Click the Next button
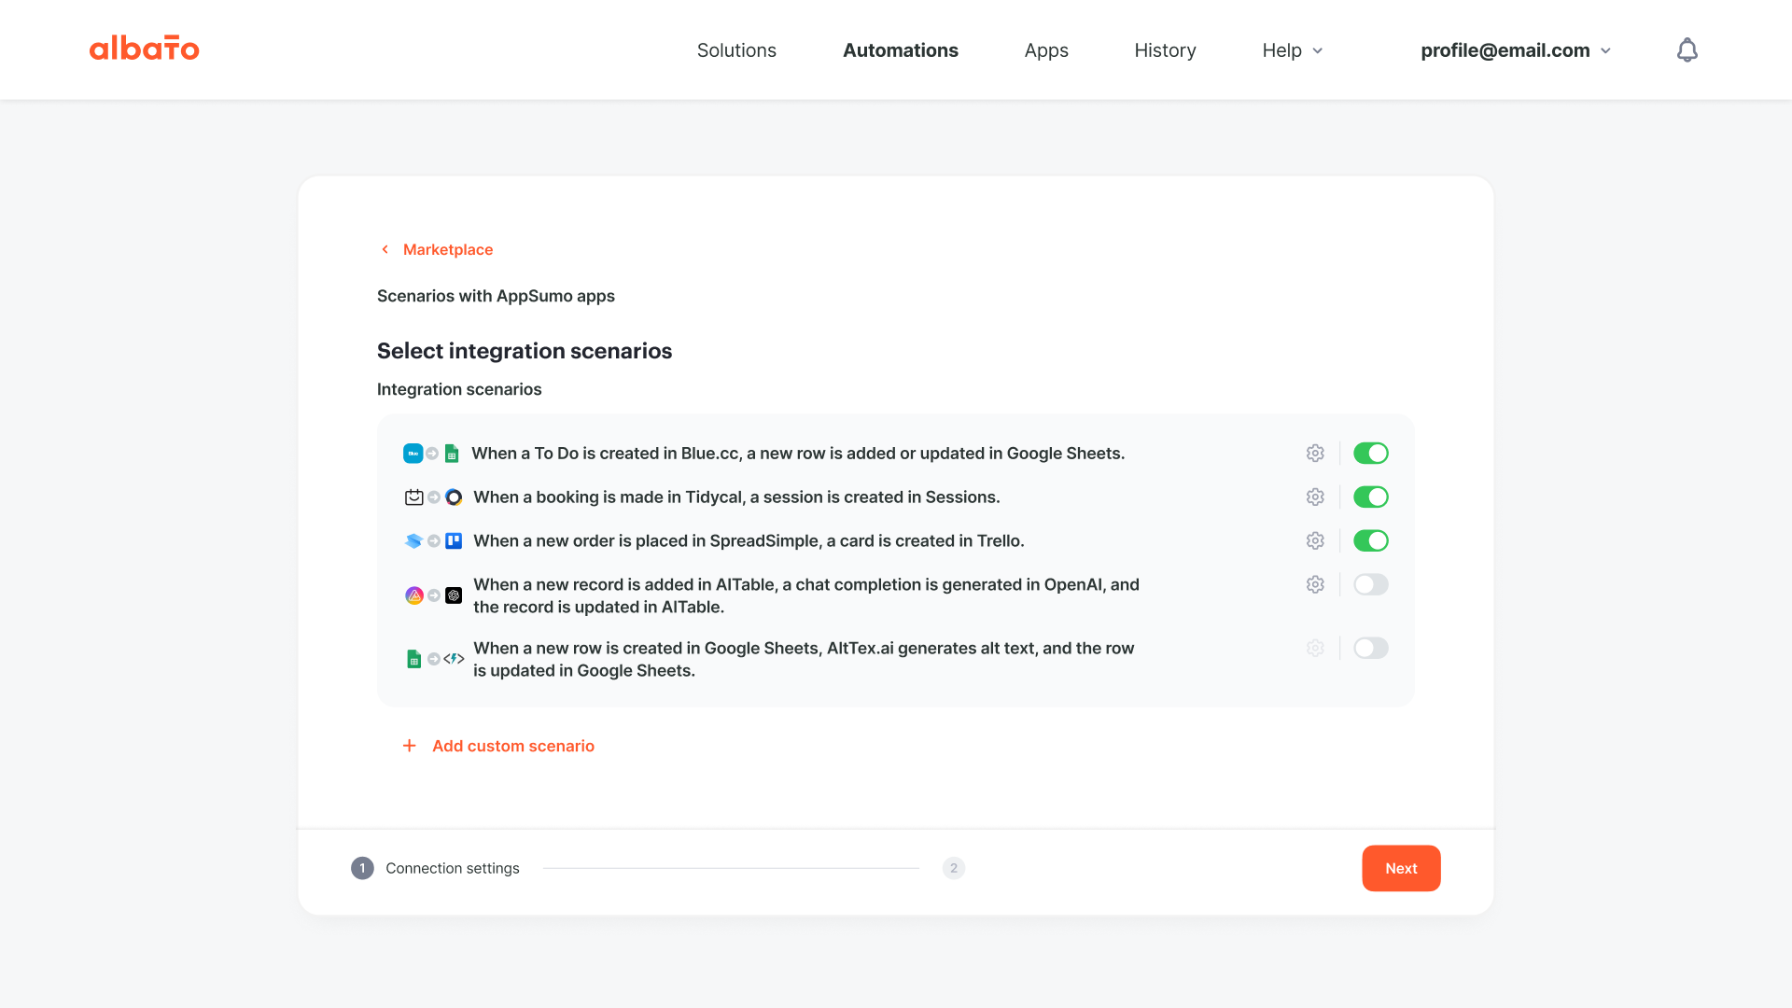The height and width of the screenshot is (1008, 1792). click(x=1400, y=868)
